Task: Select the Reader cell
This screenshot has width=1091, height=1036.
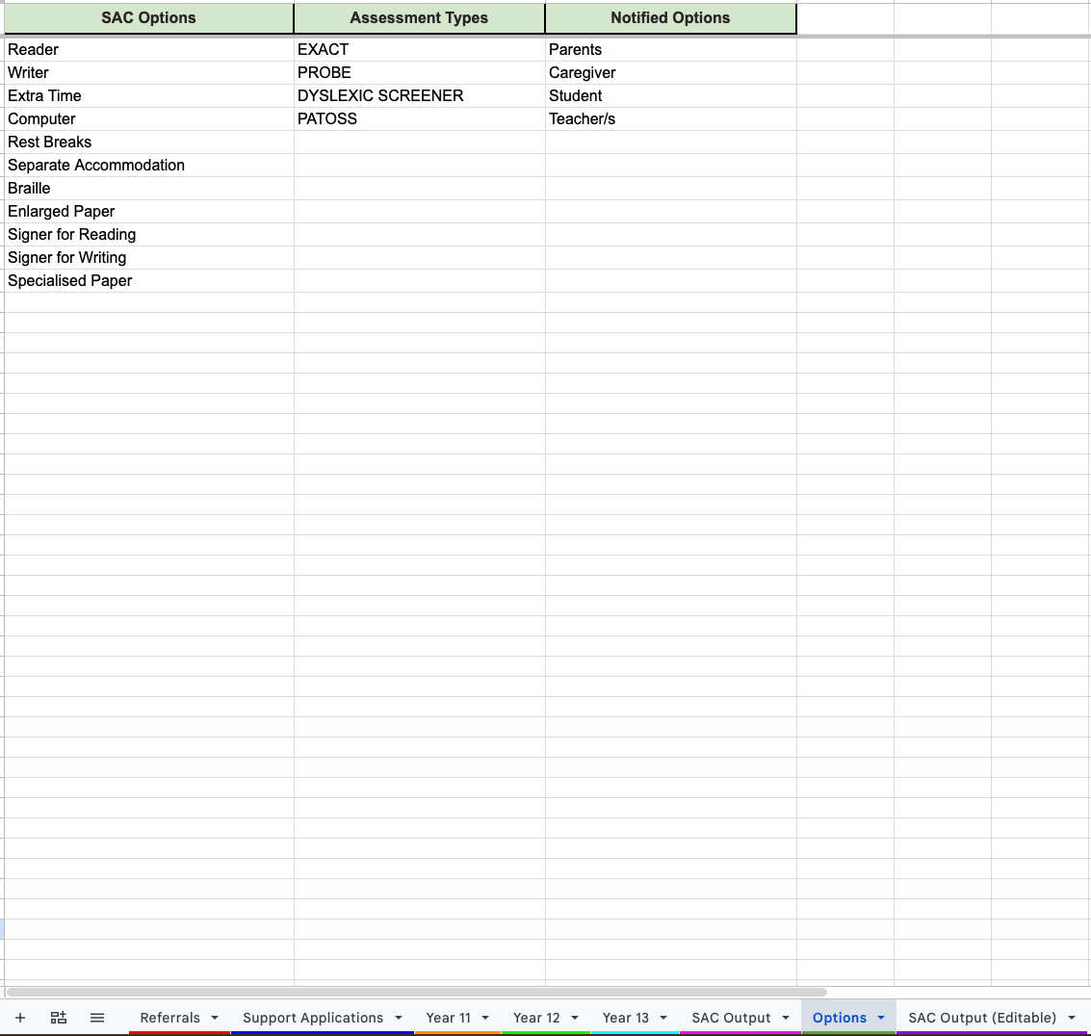Action: [x=149, y=49]
